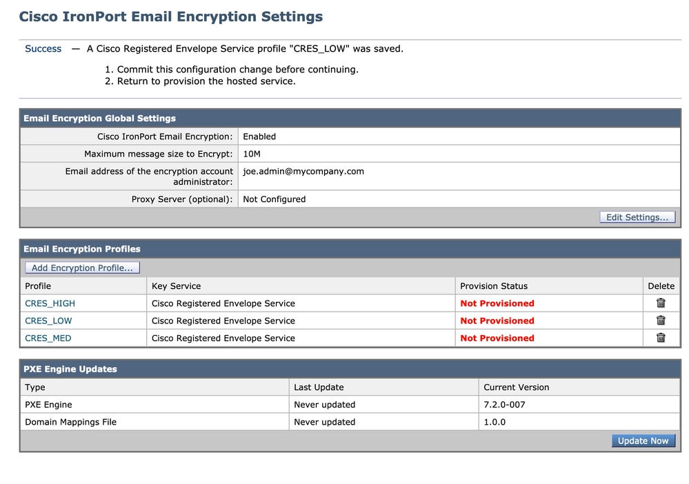The image size is (689, 484).
Task: Click the Email Encryption Profiles header
Action: point(82,249)
